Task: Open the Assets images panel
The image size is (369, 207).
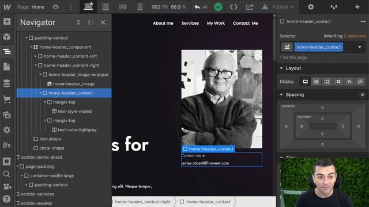Action: point(7,115)
